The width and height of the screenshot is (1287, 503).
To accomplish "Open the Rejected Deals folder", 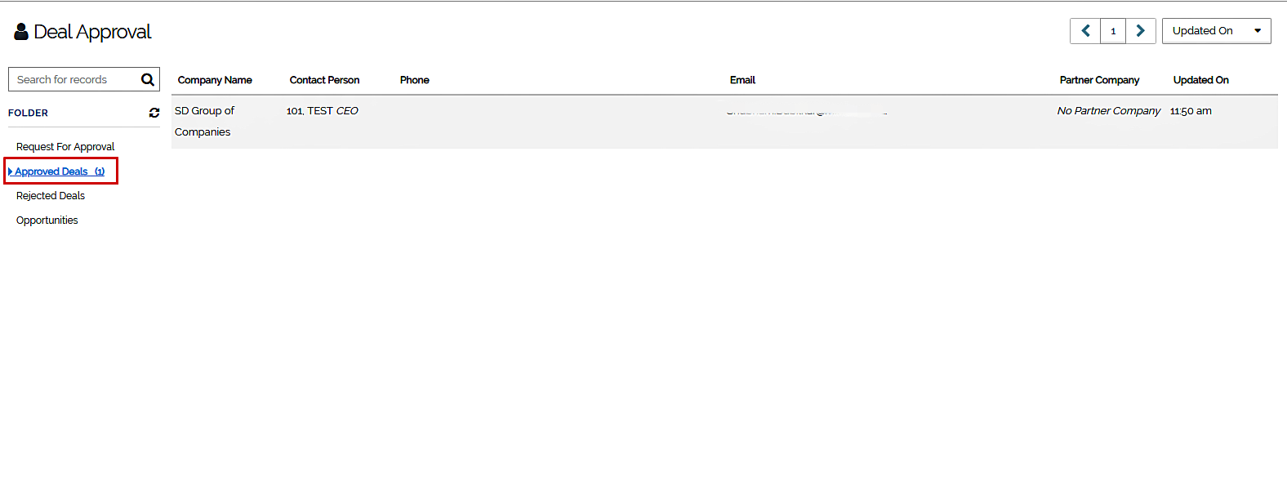I will pyautogui.click(x=51, y=196).
